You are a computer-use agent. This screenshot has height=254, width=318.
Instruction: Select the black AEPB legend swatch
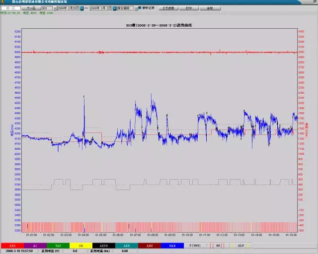pos(103,246)
